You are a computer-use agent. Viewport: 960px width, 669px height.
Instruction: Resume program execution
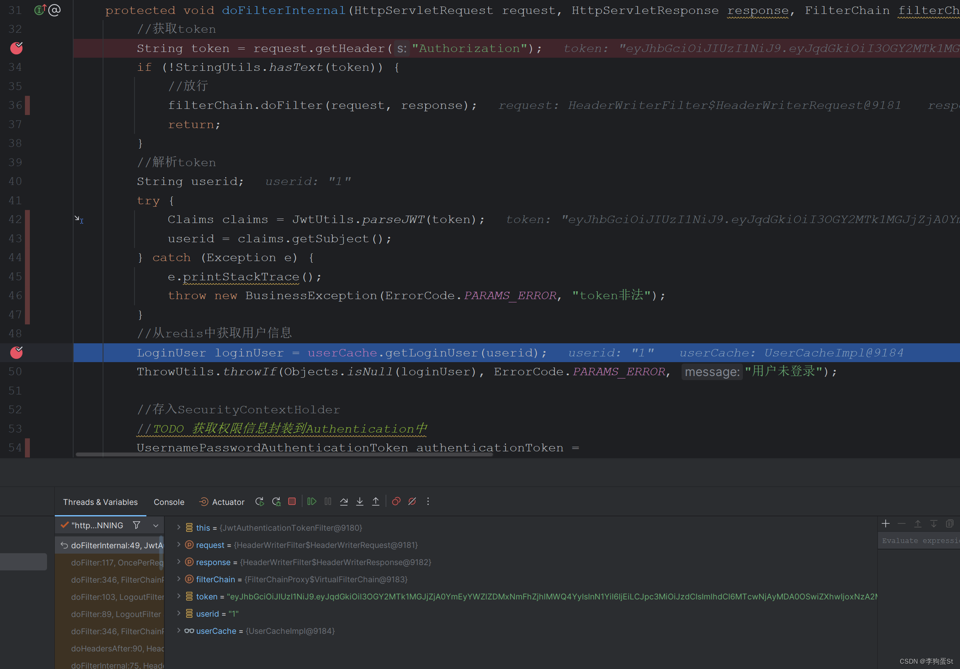(312, 501)
